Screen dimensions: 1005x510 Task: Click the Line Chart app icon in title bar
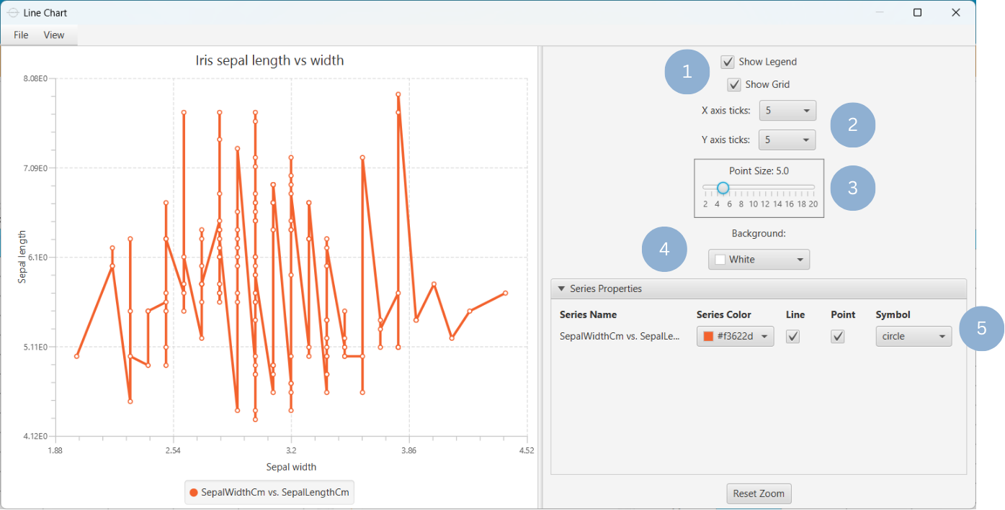tap(12, 12)
